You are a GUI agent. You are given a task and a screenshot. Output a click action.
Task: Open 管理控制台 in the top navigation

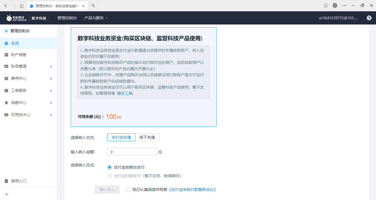pos(67,18)
